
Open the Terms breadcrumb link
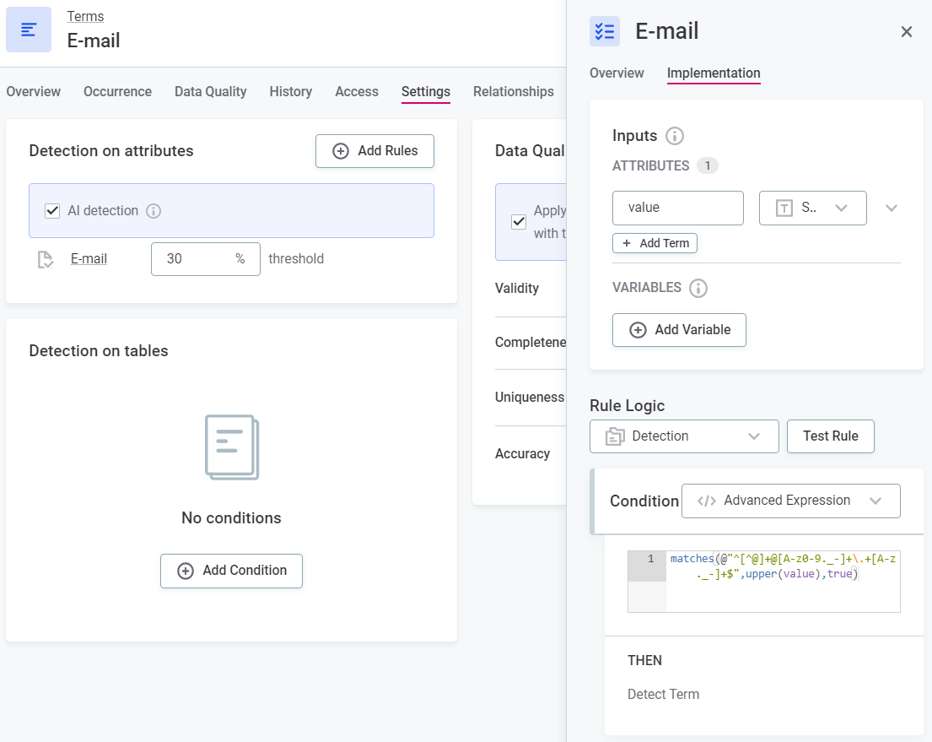pyautogui.click(x=85, y=16)
